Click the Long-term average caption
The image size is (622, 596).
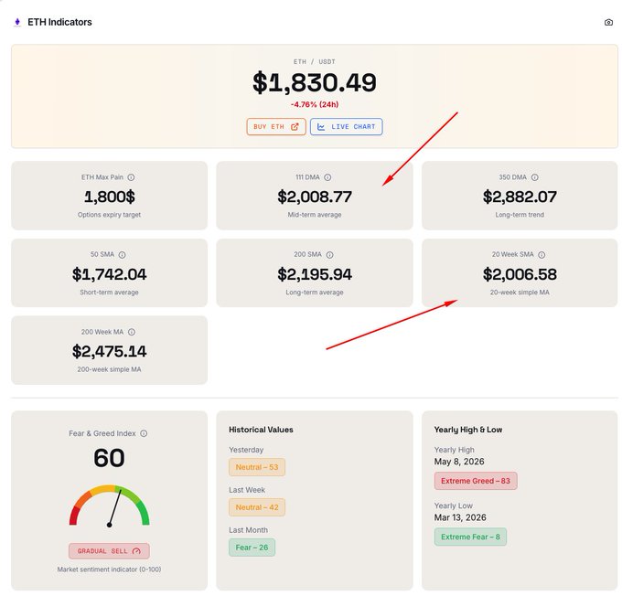pos(315,293)
